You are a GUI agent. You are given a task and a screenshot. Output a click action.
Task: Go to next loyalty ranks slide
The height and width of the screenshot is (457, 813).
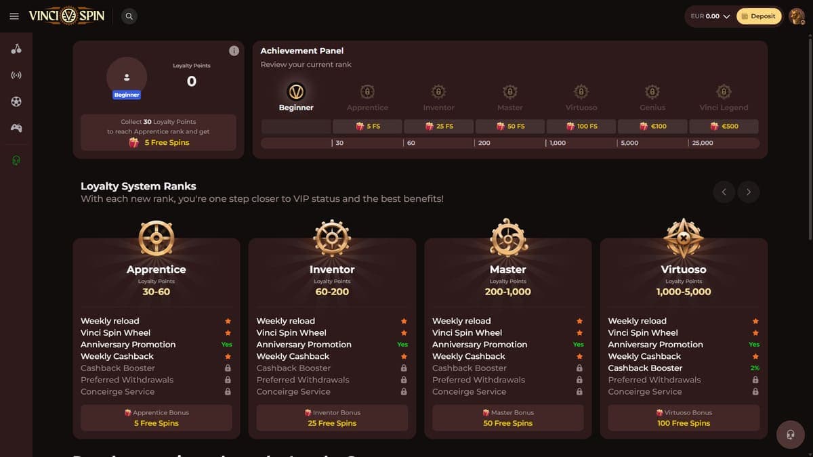(749, 192)
